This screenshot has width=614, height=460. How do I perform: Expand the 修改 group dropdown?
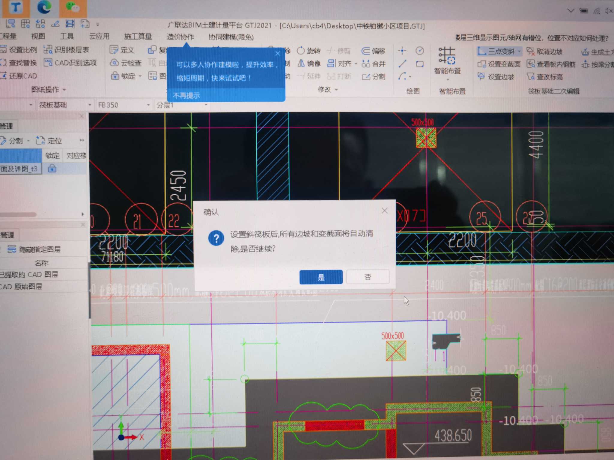click(336, 90)
